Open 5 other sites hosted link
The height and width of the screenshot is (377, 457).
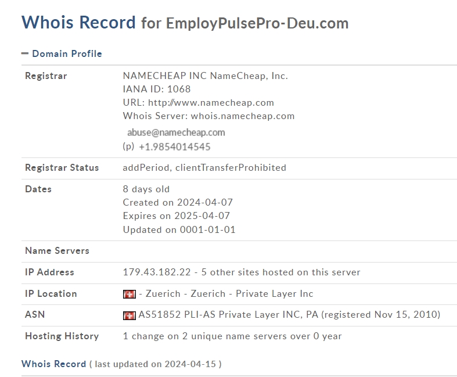(x=280, y=272)
